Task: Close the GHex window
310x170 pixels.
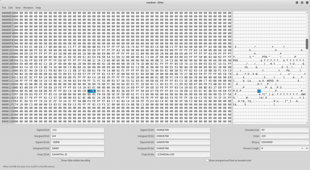Action: (x=307, y=2)
